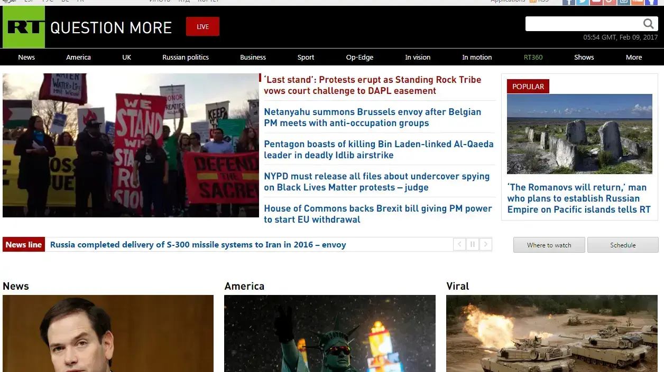Click the green RT logo
Image resolution: width=664 pixels, height=372 pixels.
[x=24, y=27]
